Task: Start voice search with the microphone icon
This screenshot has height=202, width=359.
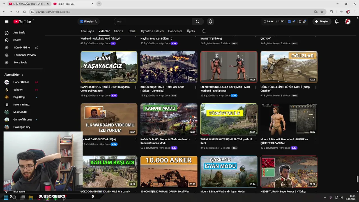Action: 210,22
